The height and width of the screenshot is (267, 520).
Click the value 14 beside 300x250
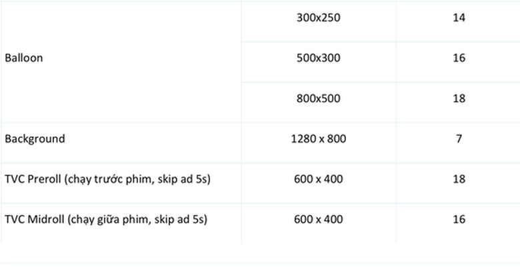[x=459, y=18]
